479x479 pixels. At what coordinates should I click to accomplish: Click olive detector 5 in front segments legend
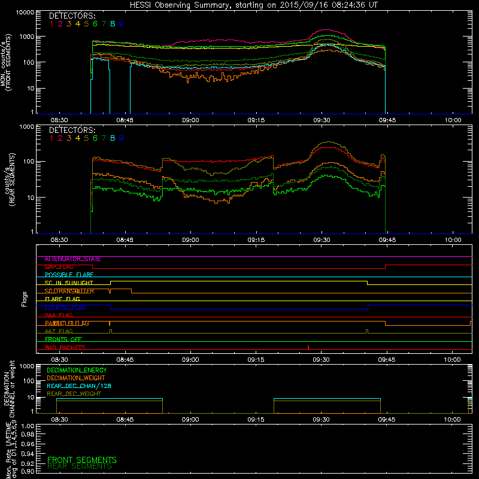click(x=86, y=24)
